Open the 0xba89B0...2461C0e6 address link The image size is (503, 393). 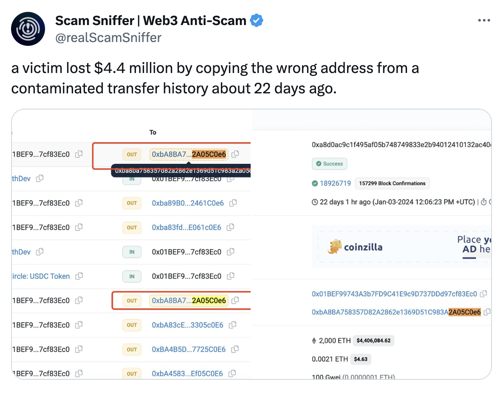[188, 203]
